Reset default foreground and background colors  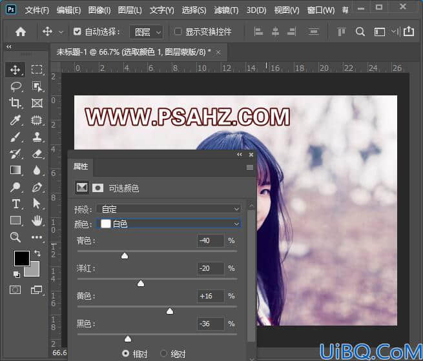pyautogui.click(x=16, y=275)
